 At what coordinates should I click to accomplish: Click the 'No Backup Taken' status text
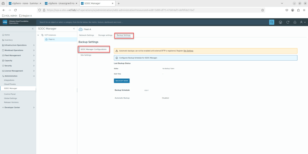tap(168, 69)
